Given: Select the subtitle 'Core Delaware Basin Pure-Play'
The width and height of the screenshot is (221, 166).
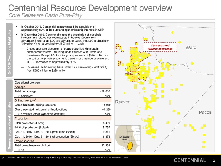Looking at the screenshot, I should [x=45, y=15].
